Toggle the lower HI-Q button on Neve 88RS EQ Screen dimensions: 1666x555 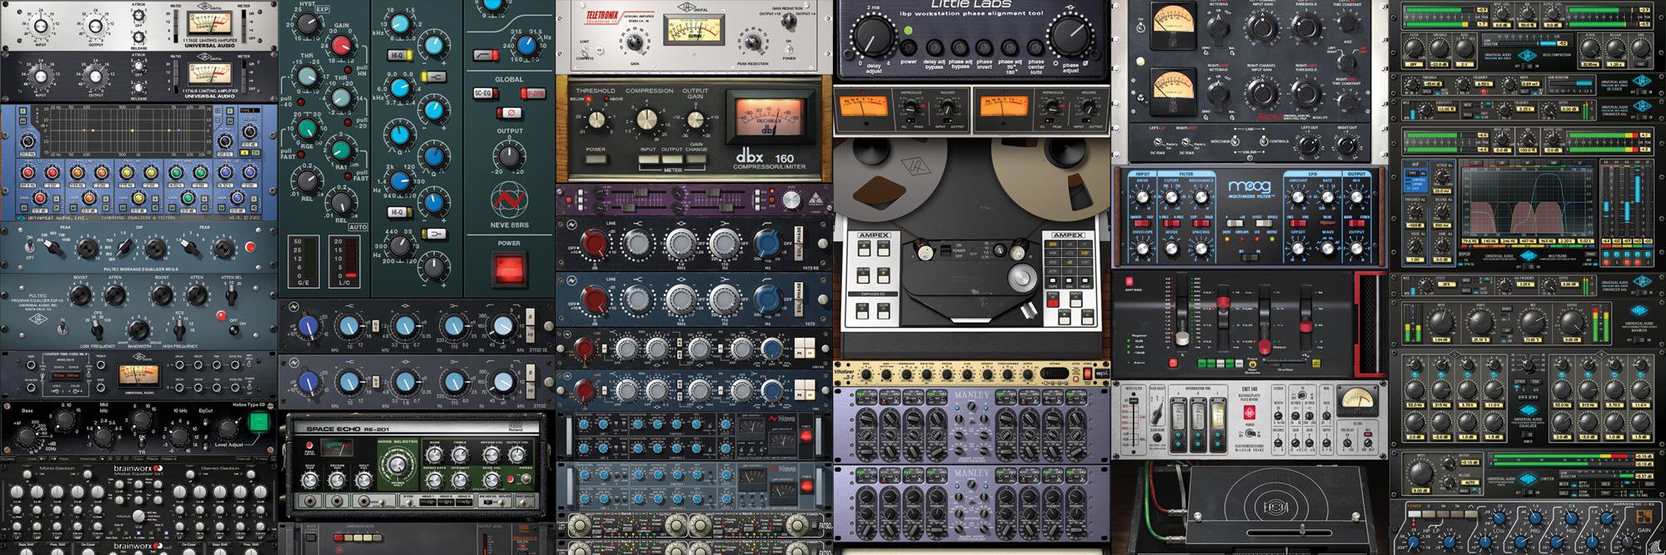click(398, 213)
